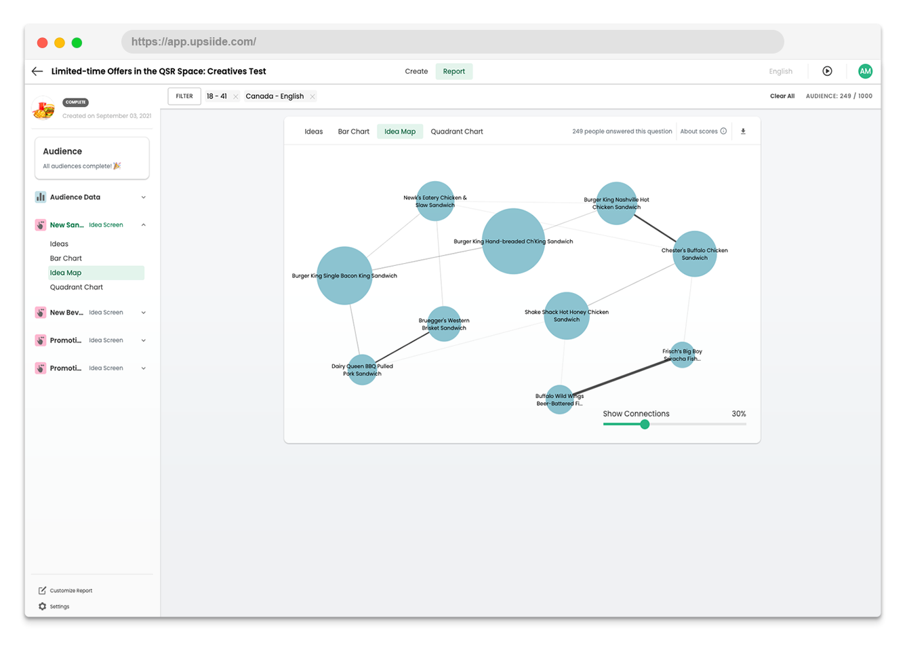The width and height of the screenshot is (907, 647).
Task: Click the Burger King Nashville Hot Chicken bubble
Action: point(616,203)
